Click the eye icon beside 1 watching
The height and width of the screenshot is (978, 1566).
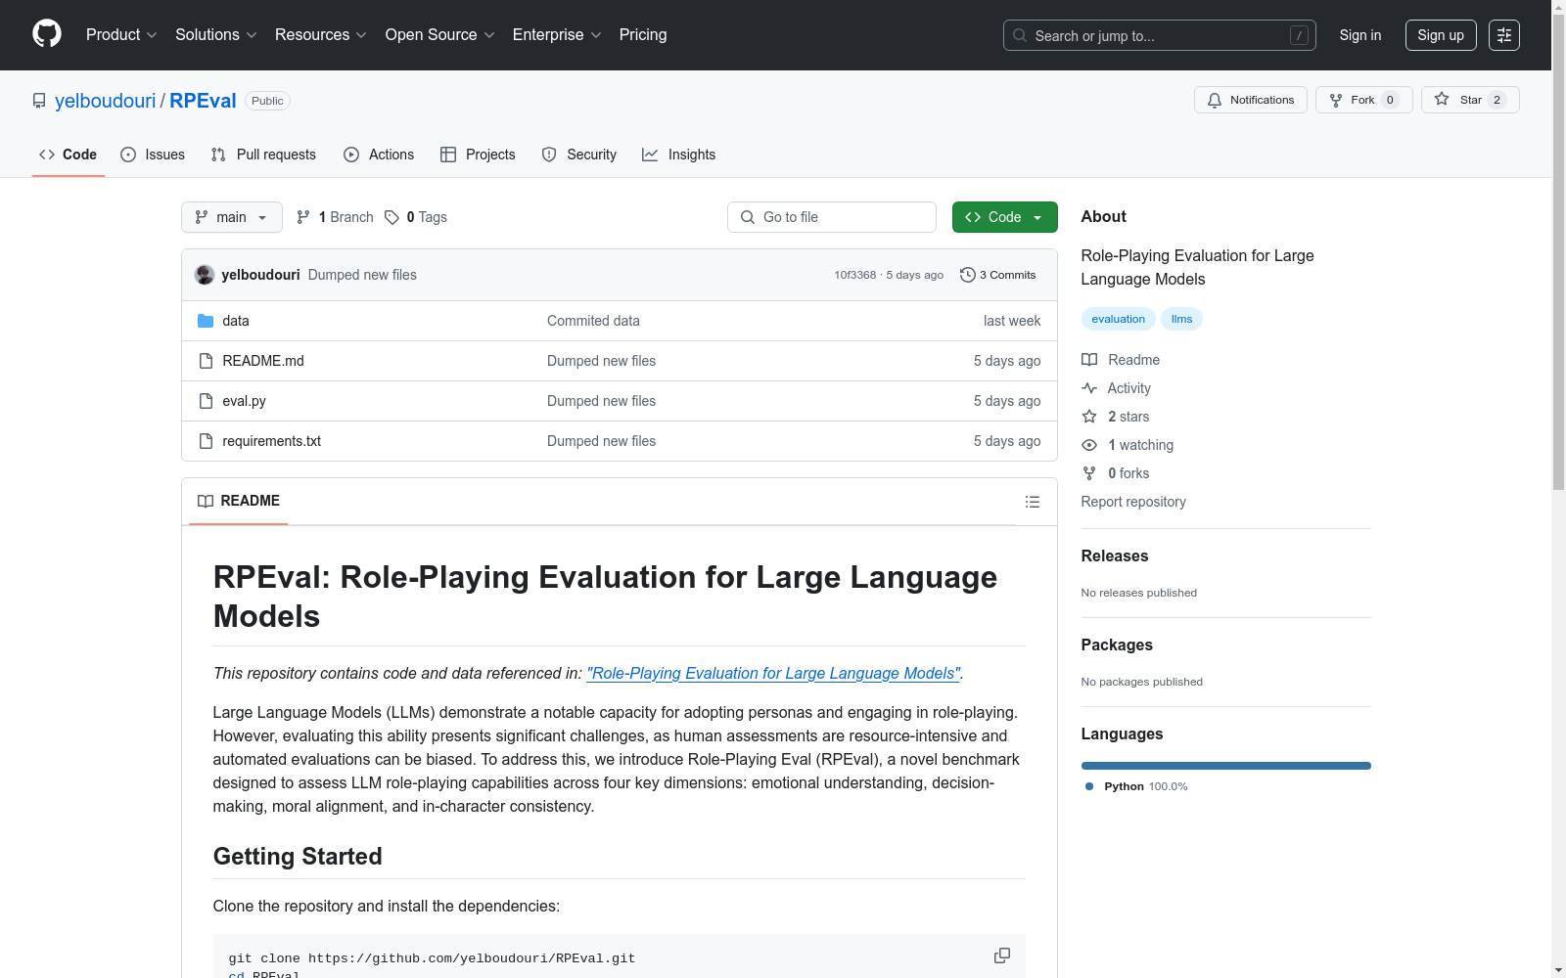pyautogui.click(x=1089, y=445)
